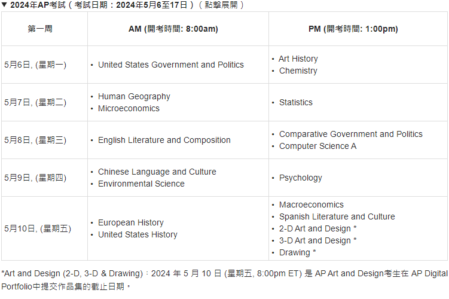
Task: Select the Psychology exam entry
Action: [x=301, y=178]
